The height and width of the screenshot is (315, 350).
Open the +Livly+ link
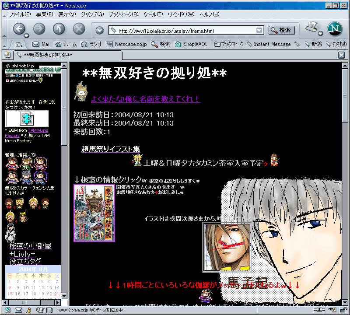[22, 254]
